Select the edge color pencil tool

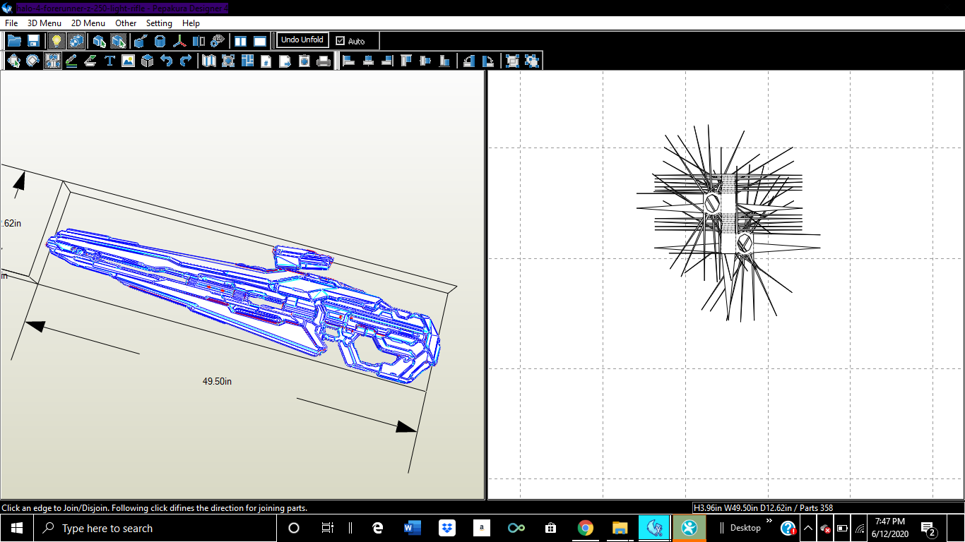pyautogui.click(x=71, y=61)
